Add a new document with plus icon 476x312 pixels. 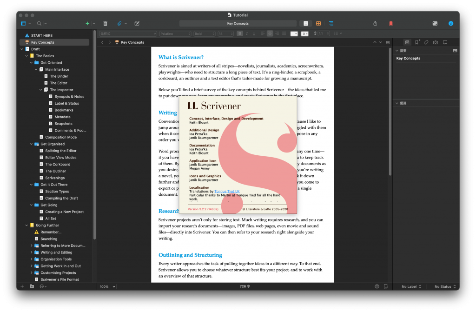coord(87,23)
